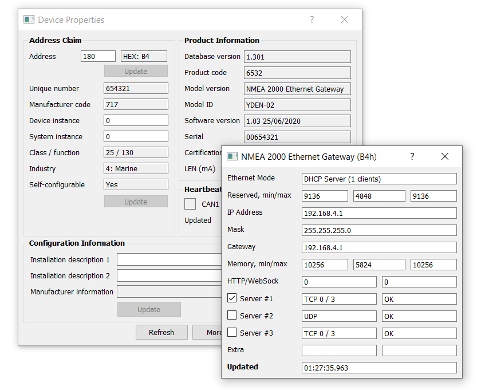This screenshot has width=481, height=390.
Task: Click the System instance input field
Action: pyautogui.click(x=136, y=136)
